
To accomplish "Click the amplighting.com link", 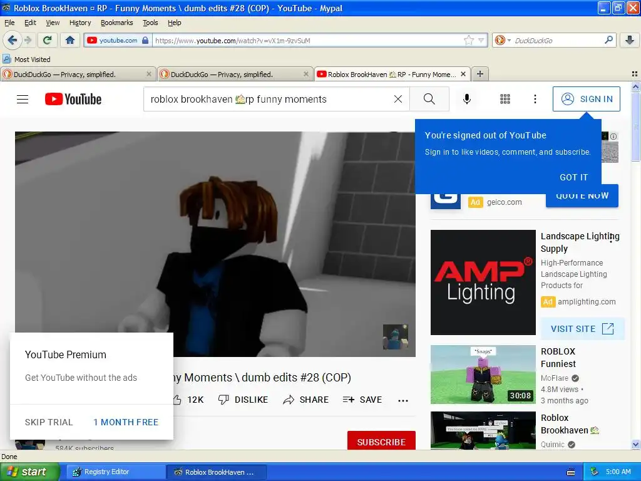I will [x=587, y=302].
